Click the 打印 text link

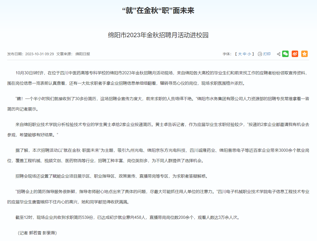coord(267,54)
